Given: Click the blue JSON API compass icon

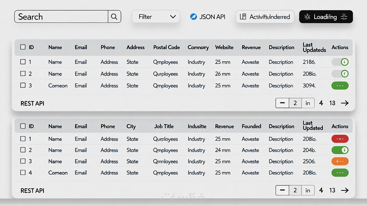Looking at the screenshot, I should [x=193, y=17].
